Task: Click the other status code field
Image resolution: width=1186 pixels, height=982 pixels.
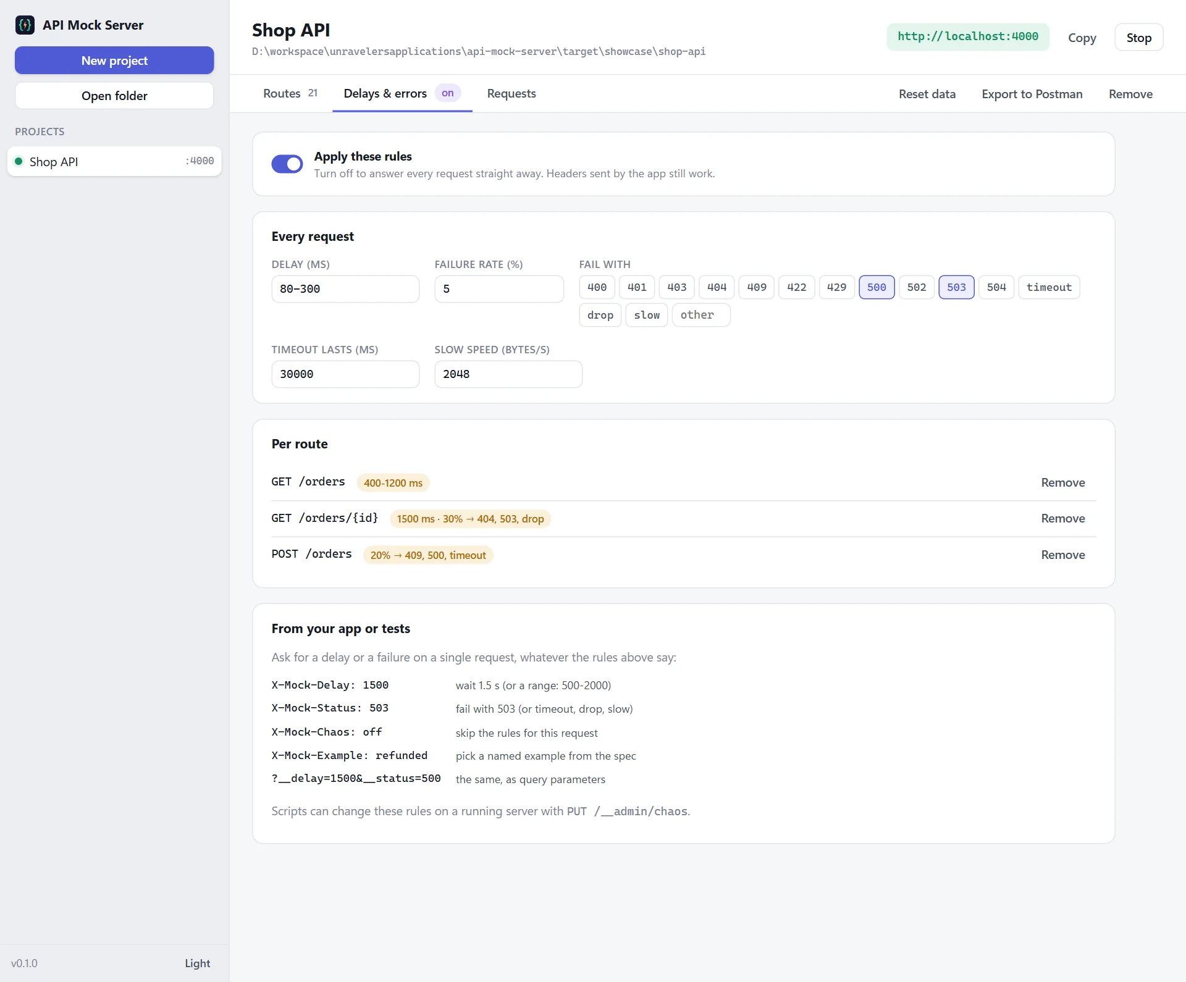Action: pyautogui.click(x=701, y=315)
